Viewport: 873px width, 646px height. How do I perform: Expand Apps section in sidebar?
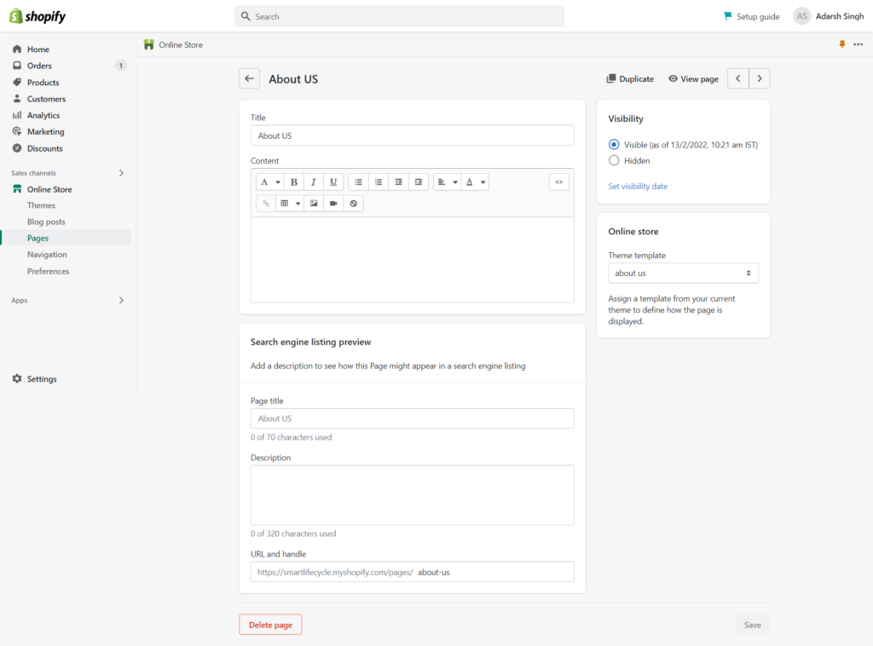121,301
